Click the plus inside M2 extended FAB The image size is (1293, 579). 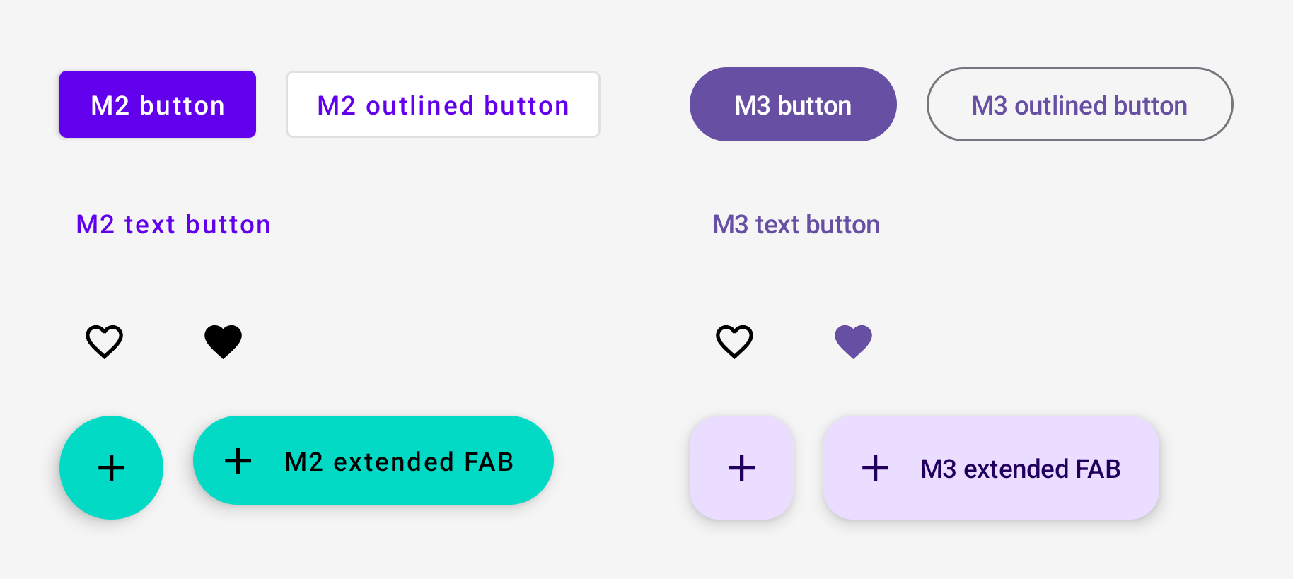pyautogui.click(x=238, y=460)
